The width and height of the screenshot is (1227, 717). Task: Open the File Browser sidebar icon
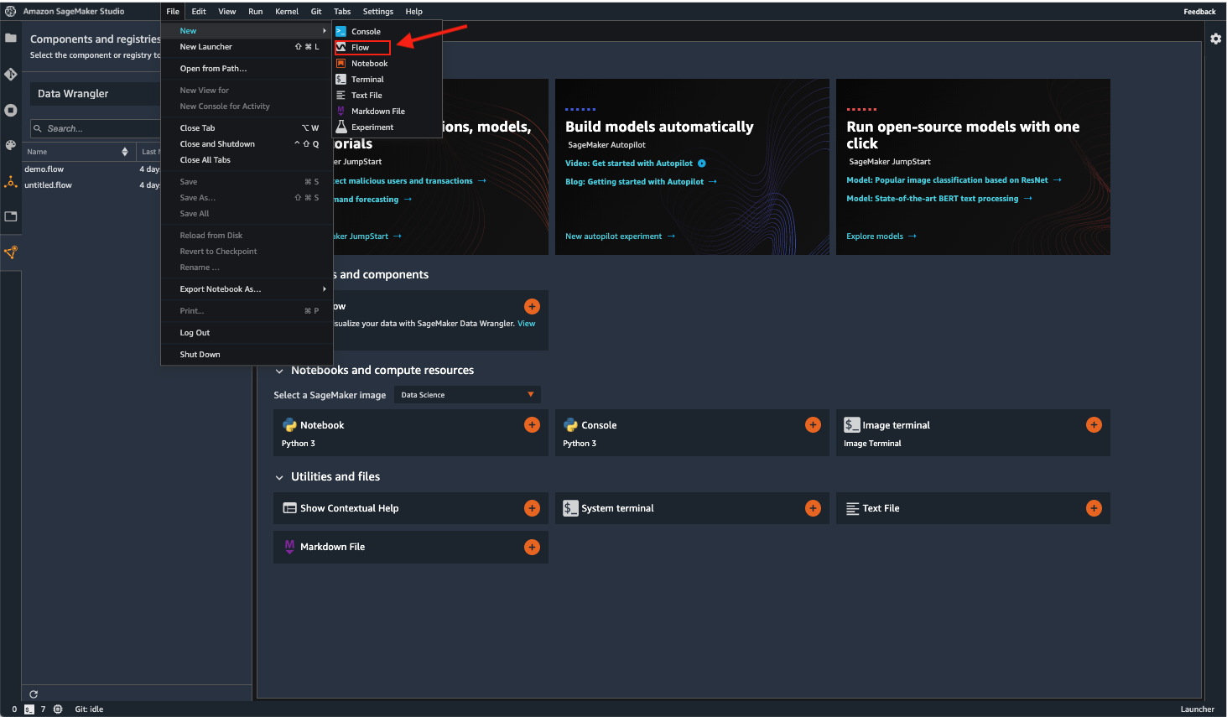[11, 38]
